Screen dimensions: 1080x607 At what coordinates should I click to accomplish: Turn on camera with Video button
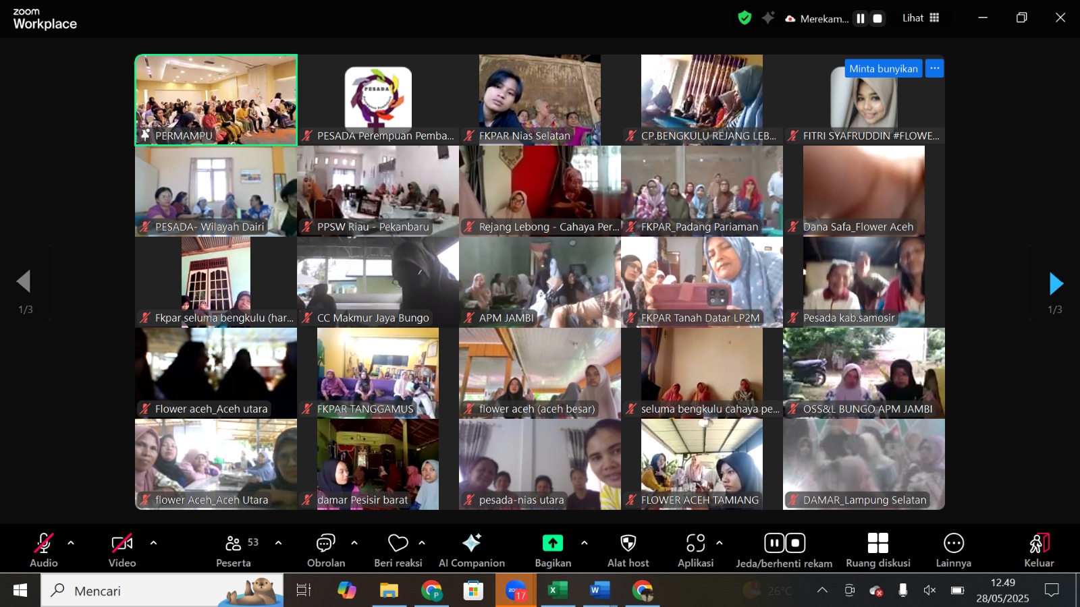point(122,550)
